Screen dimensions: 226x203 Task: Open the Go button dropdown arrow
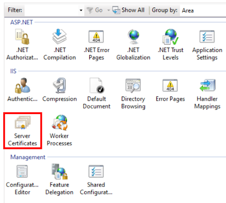pos(109,10)
